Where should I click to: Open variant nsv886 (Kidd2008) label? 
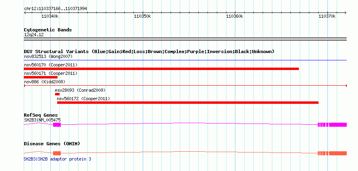coord(45,82)
